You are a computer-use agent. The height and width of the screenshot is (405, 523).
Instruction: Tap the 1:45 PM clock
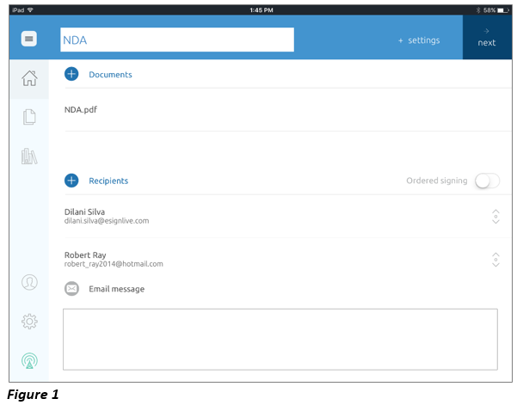(x=261, y=10)
